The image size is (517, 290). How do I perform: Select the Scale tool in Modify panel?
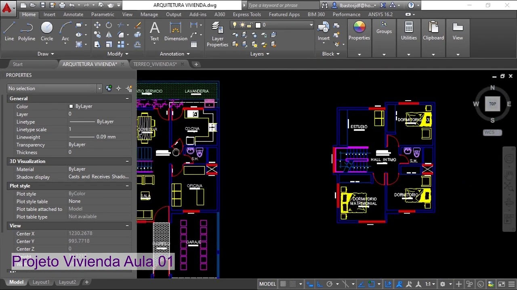coord(109,44)
